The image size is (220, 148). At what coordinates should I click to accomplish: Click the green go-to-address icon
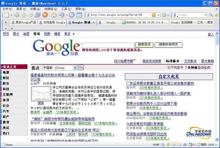click(164, 15)
